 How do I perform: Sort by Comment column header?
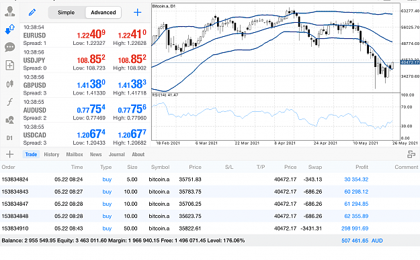(x=407, y=167)
